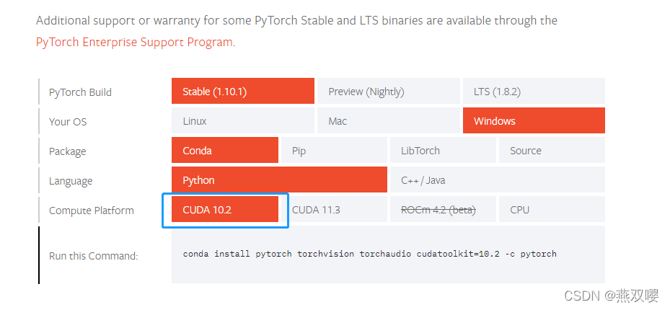Select Windows as your OS
The image size is (670, 310).
[x=534, y=120]
